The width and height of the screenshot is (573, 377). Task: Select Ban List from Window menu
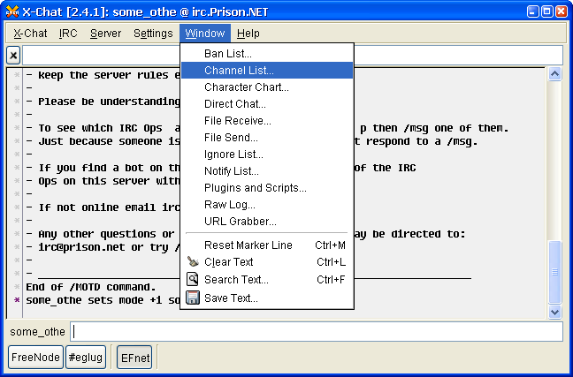coord(227,54)
